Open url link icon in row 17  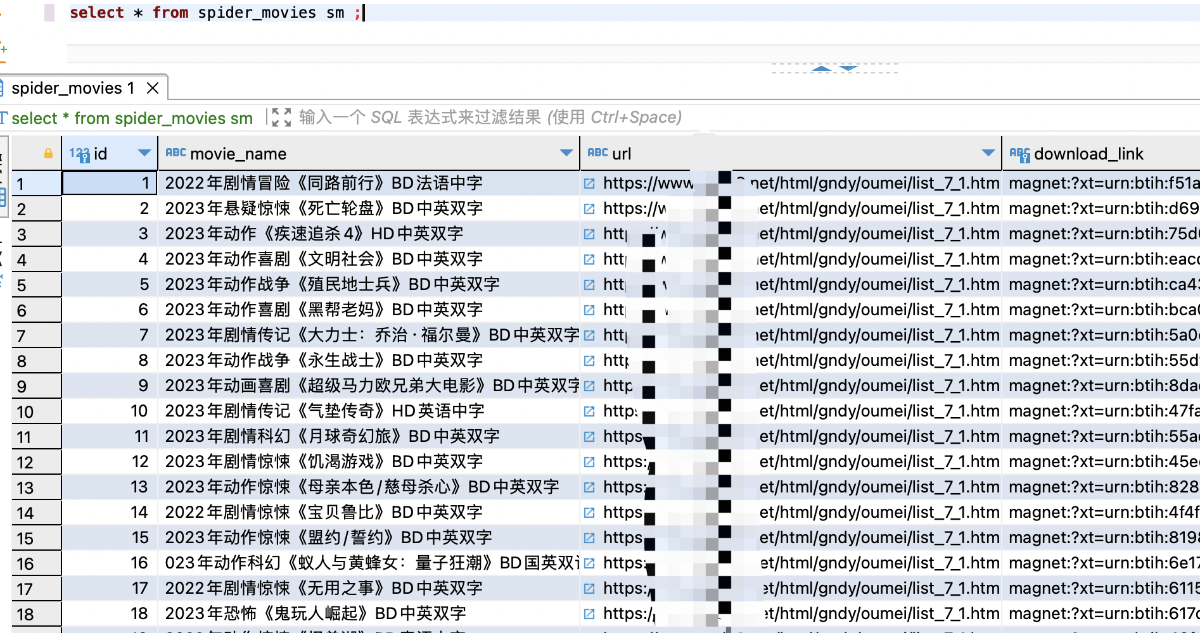(589, 589)
